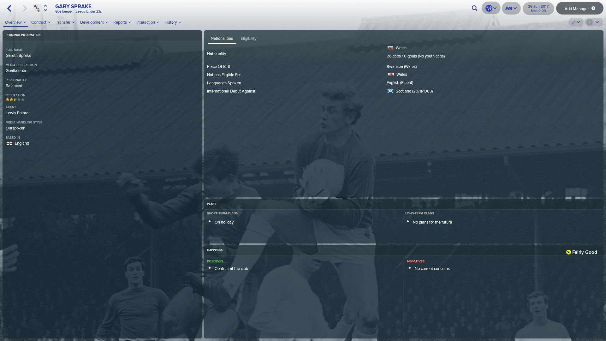606x341 pixels.
Task: Expand the Contract dropdown menu
Action: coord(41,22)
